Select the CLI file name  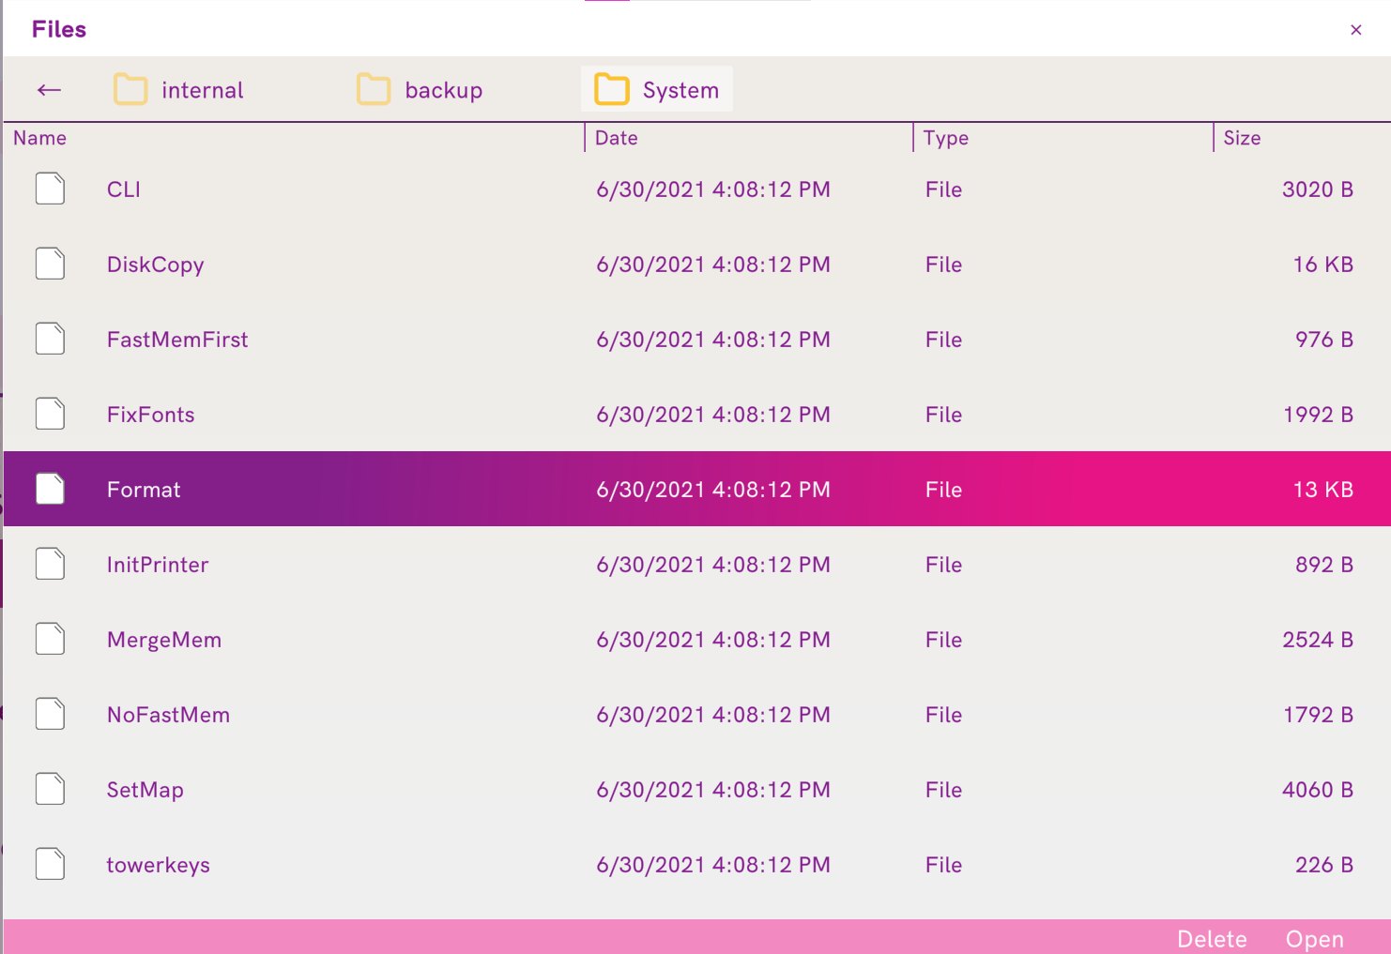[x=124, y=189]
